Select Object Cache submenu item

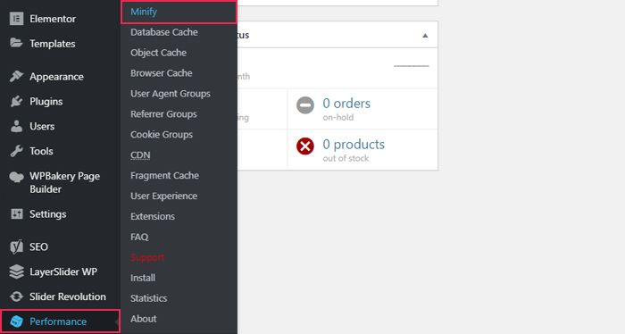pyautogui.click(x=158, y=53)
